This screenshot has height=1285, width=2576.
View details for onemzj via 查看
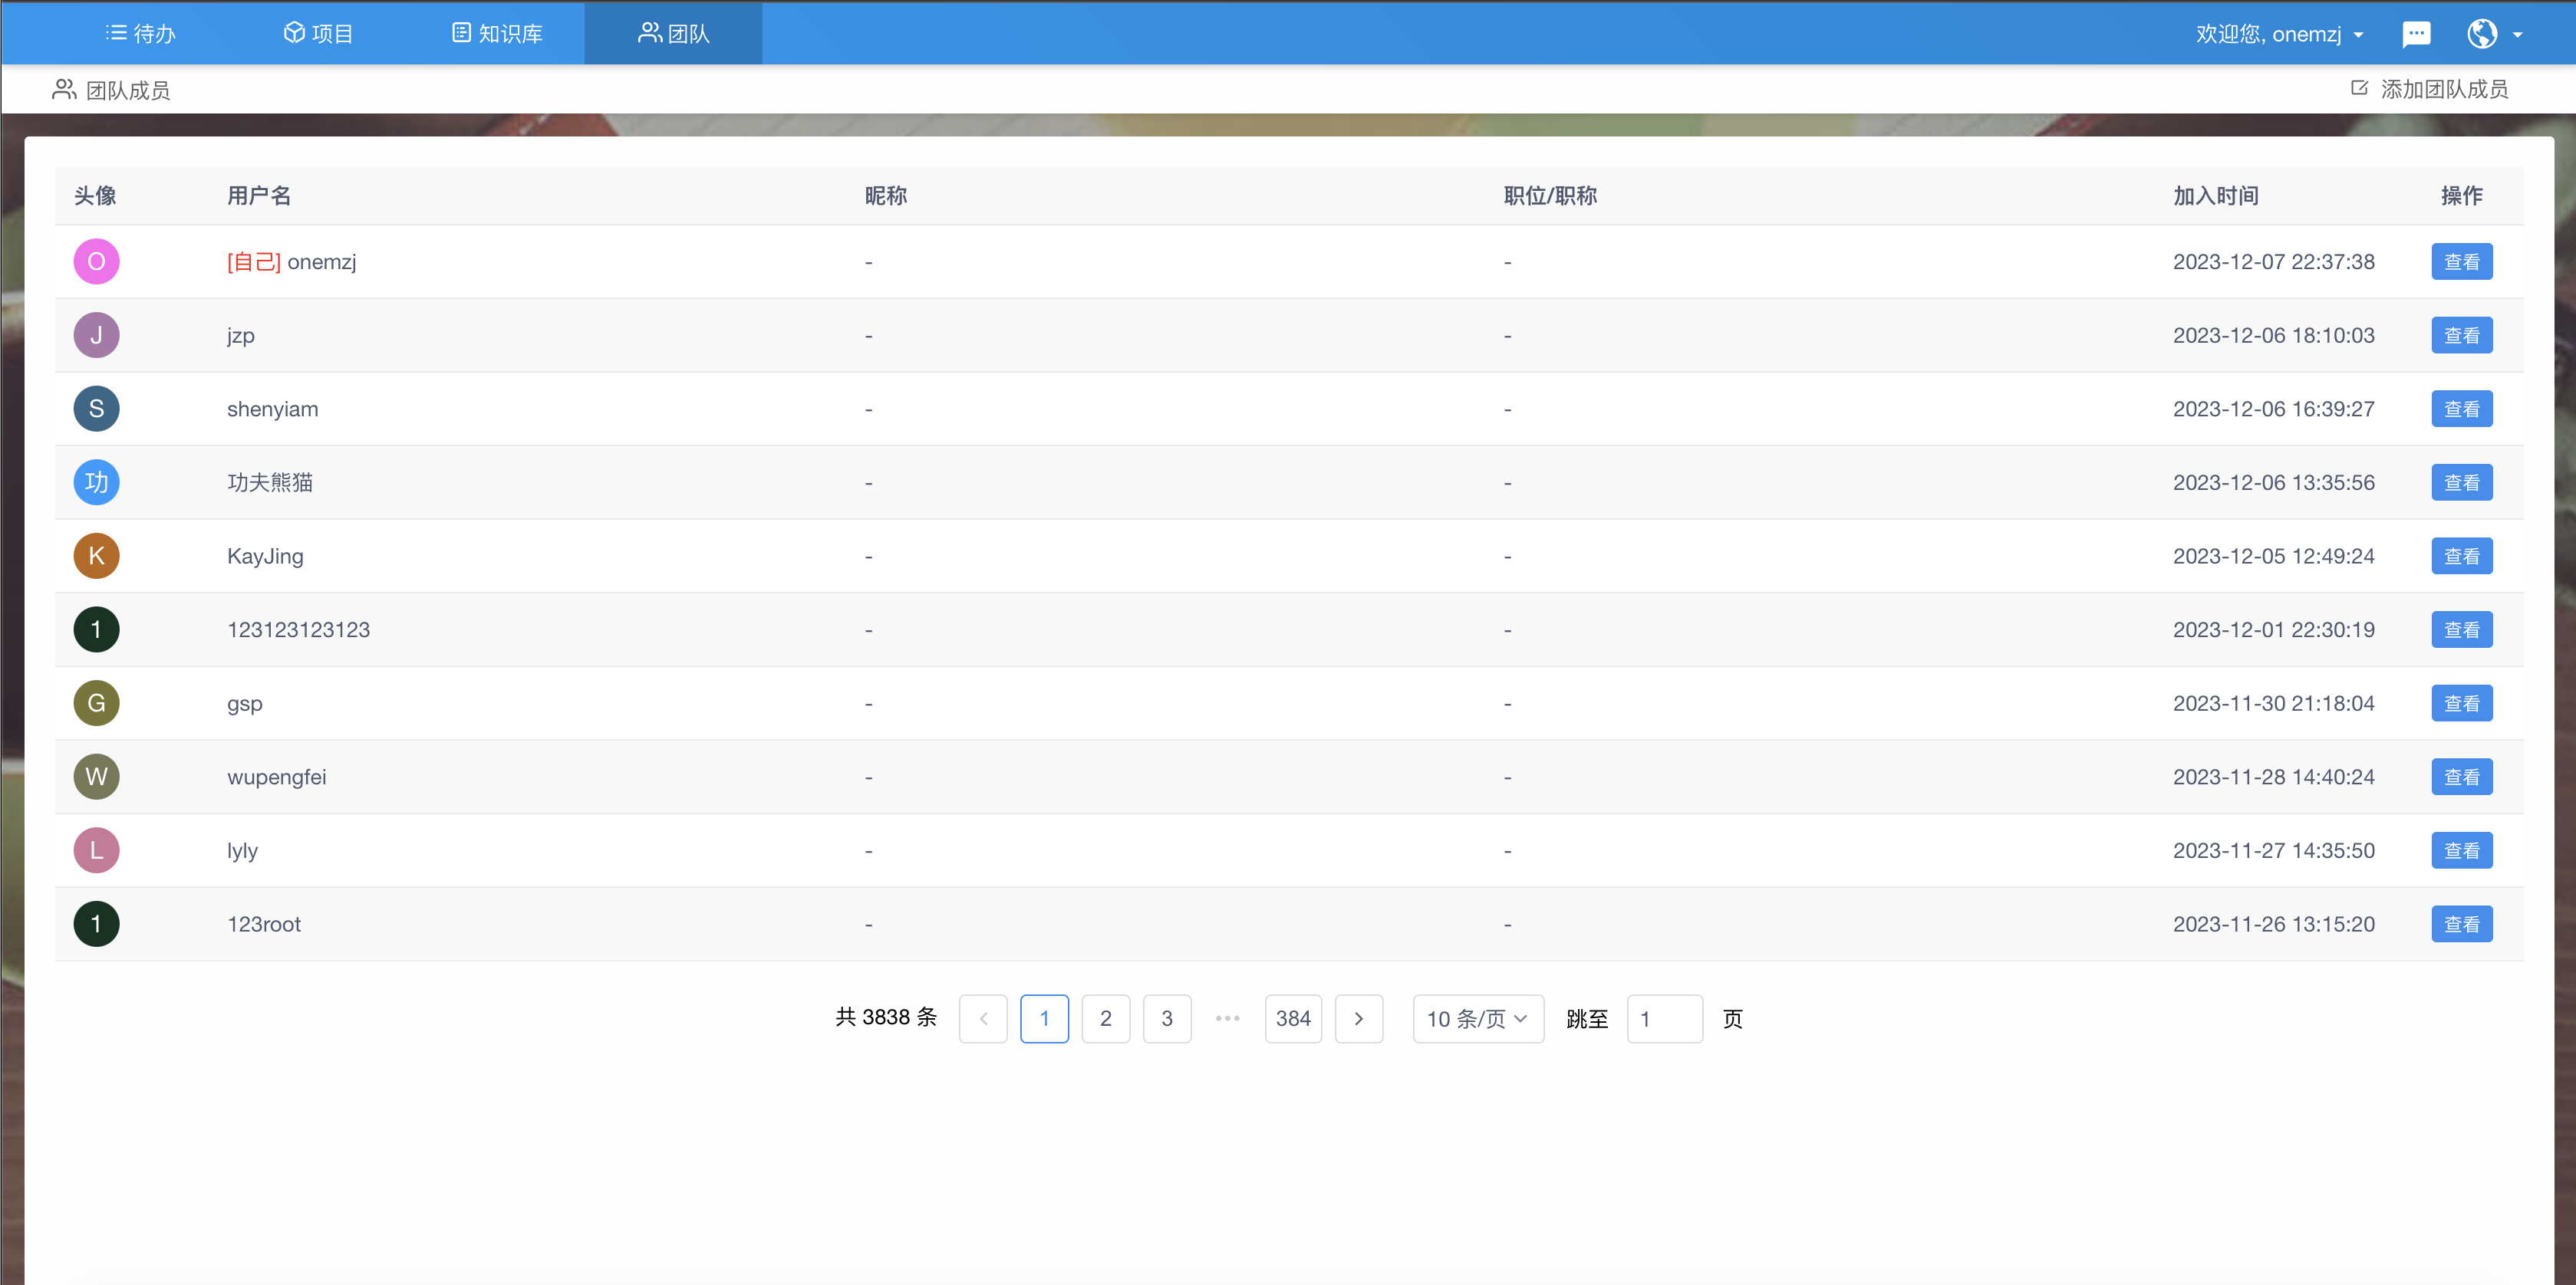2462,261
